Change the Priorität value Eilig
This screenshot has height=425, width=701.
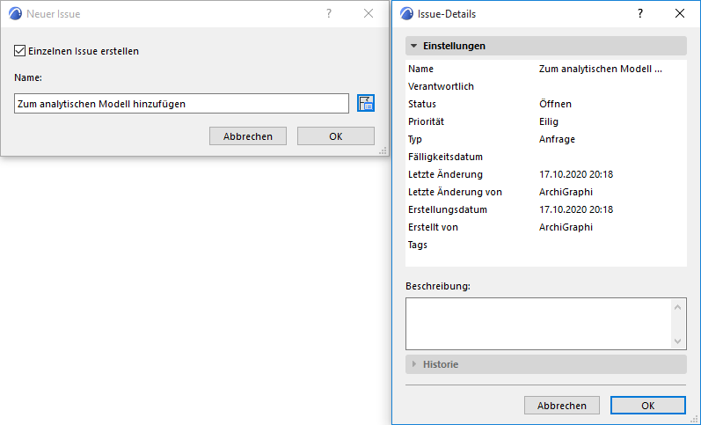click(x=549, y=121)
